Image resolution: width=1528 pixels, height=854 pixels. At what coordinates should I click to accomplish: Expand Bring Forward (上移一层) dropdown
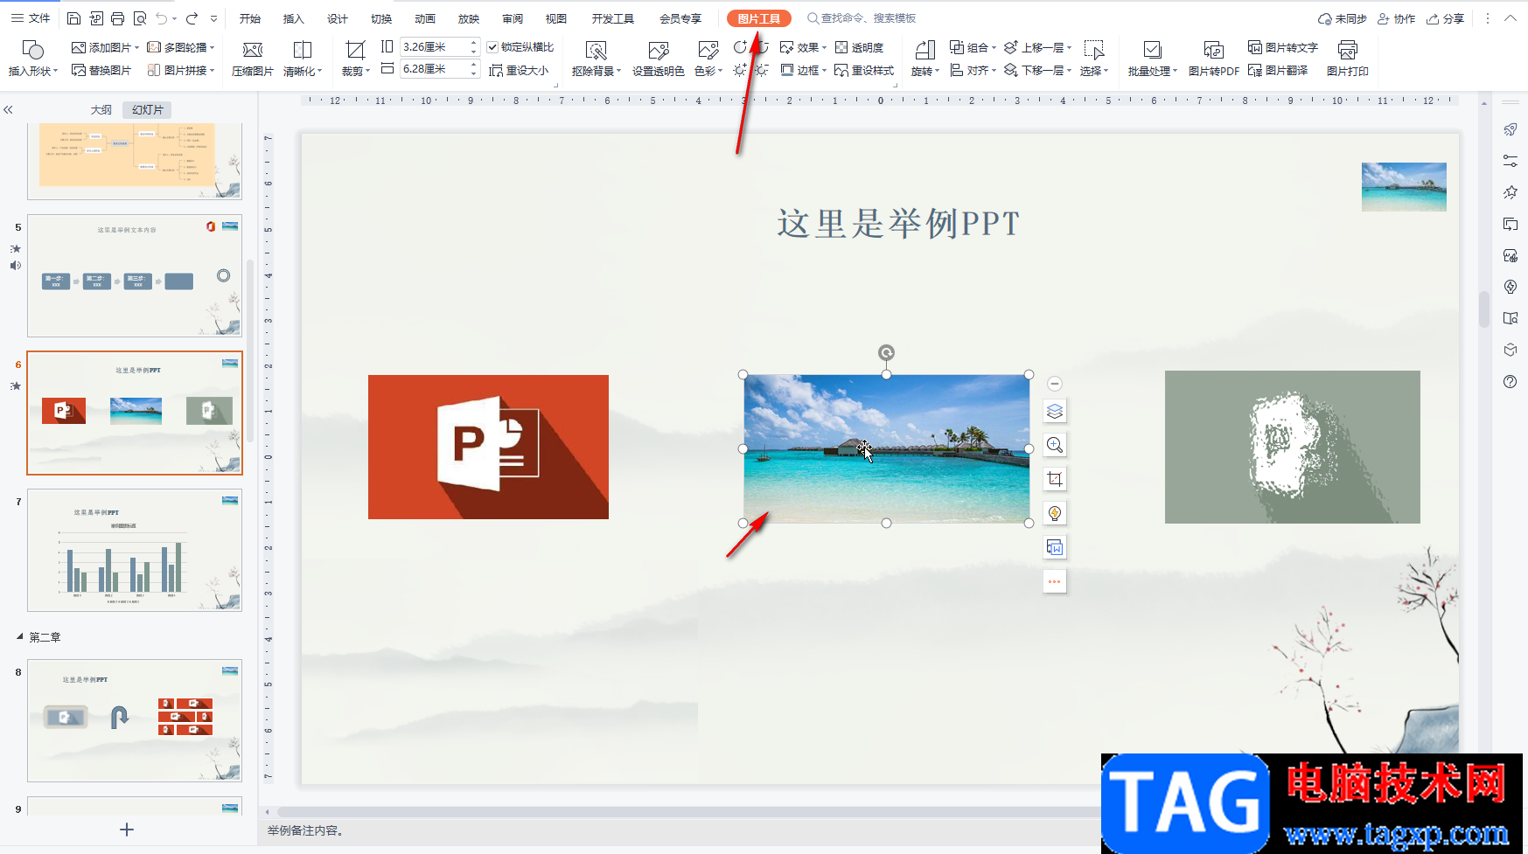click(1070, 47)
